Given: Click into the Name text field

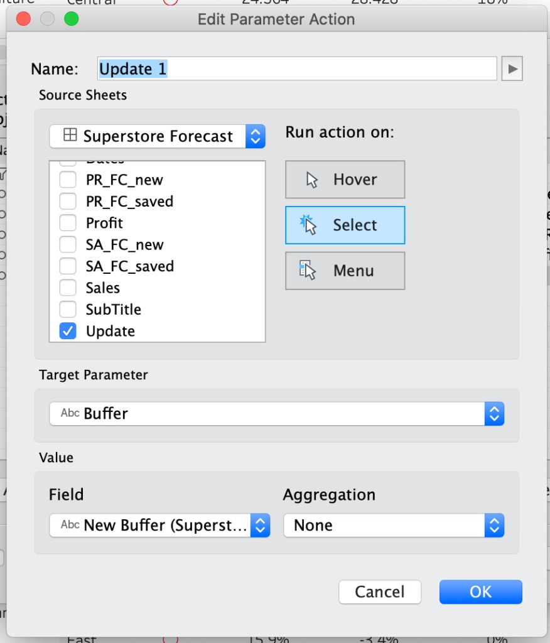Looking at the screenshot, I should pyautogui.click(x=297, y=68).
